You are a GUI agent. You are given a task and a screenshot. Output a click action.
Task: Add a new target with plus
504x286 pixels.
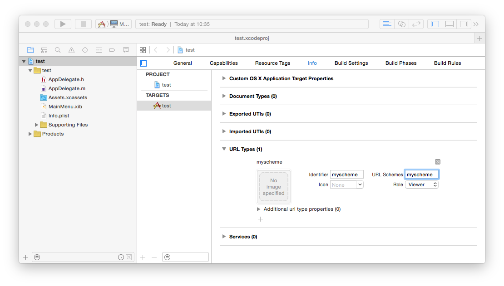(x=143, y=257)
